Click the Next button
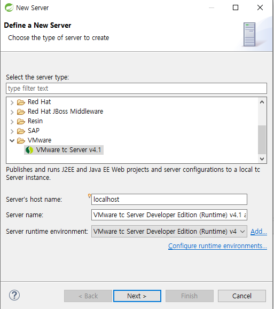This screenshot has width=274, height=309. [137, 296]
